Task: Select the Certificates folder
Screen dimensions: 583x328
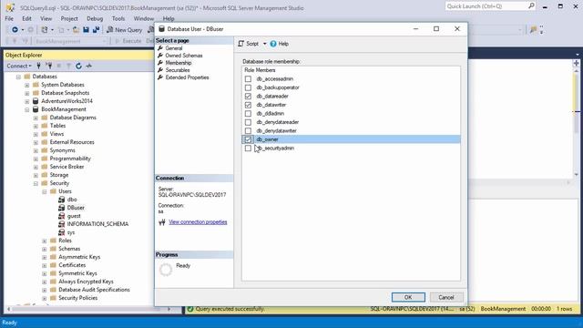Action: (72, 265)
